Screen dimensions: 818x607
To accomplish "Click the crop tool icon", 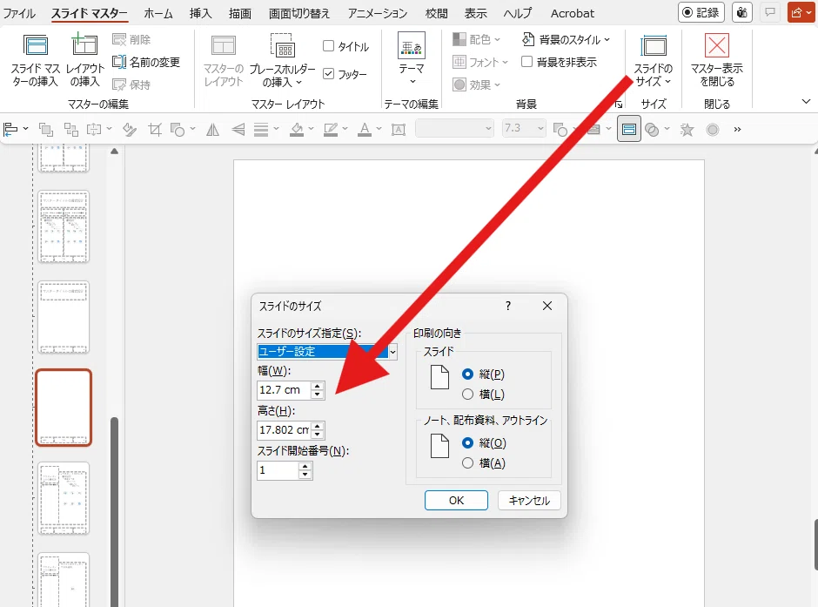I will coord(155,129).
